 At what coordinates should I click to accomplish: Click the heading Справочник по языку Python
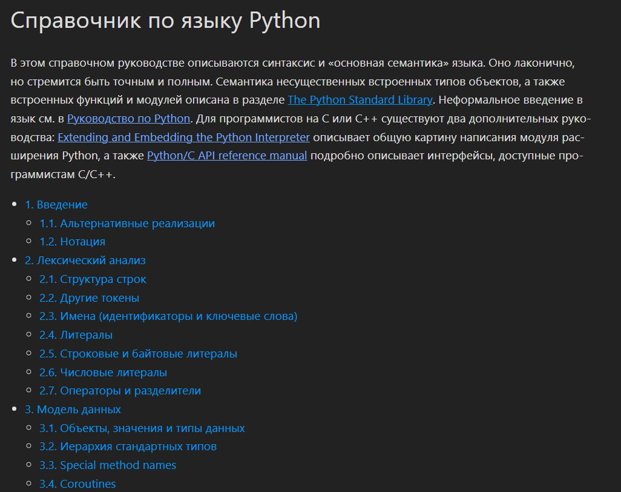165,21
